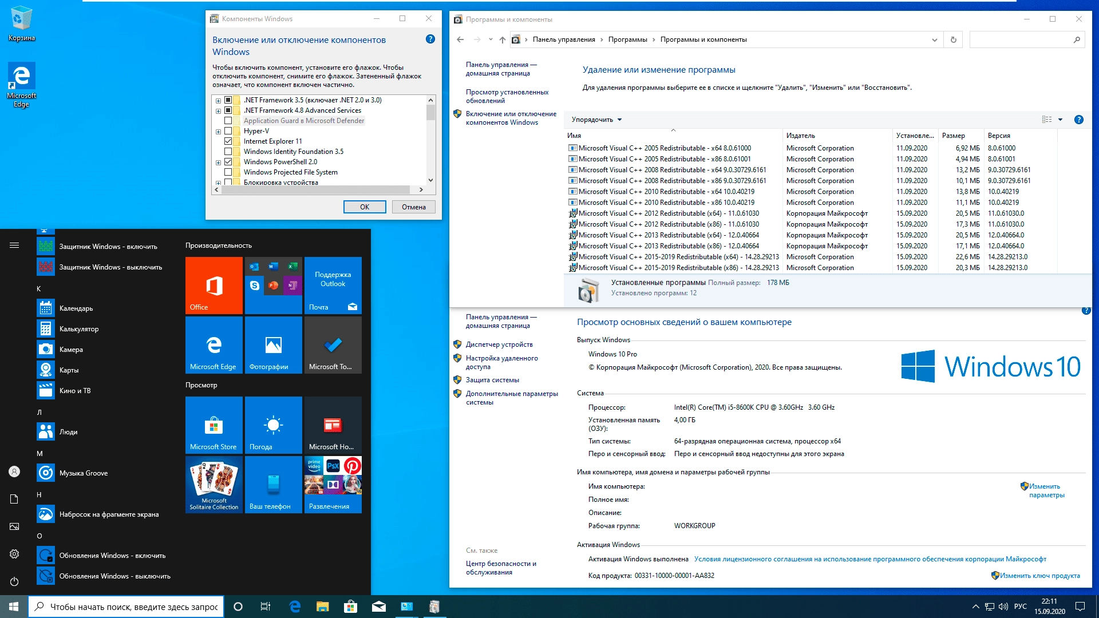
Task: Check Windows Identity Foundation 3.5
Action: click(x=228, y=152)
